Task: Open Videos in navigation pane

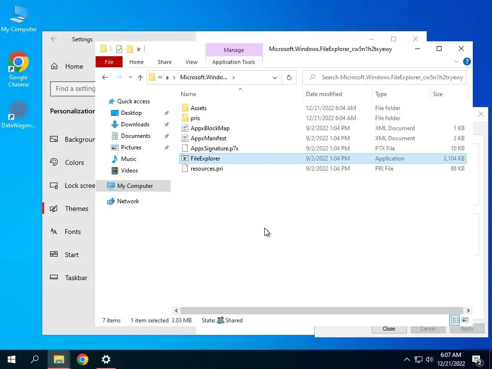Action: click(x=129, y=171)
